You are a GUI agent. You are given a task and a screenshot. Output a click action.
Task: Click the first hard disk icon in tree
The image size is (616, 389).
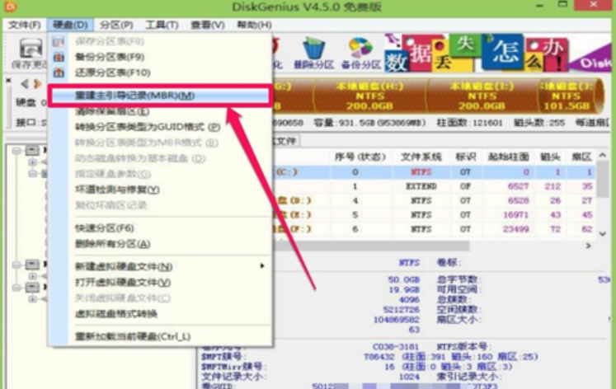pyautogui.click(x=31, y=151)
